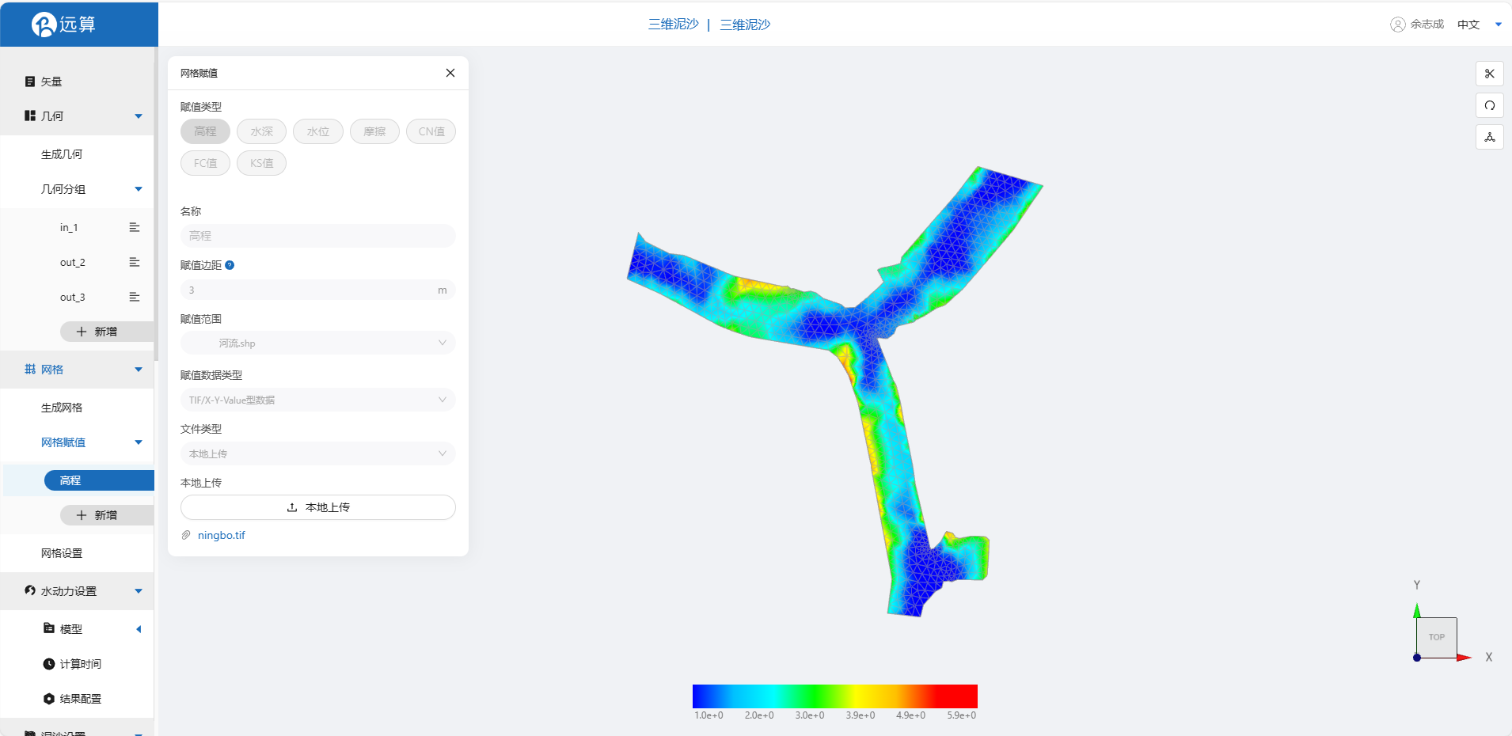Image resolution: width=1512 pixels, height=736 pixels.
Task: Close the 网格赋值 panel
Action: tap(450, 73)
